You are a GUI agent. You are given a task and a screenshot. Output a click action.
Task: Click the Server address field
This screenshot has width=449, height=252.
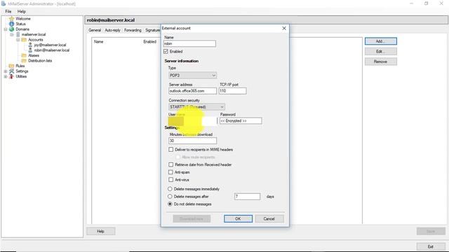click(x=192, y=91)
